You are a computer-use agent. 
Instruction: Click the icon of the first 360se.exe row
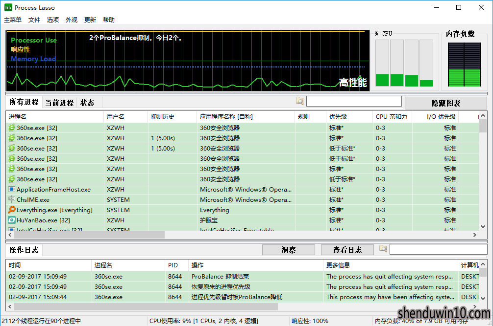click(12, 128)
